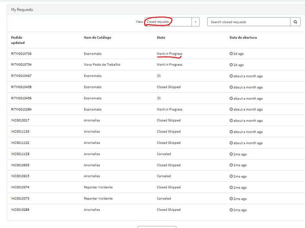Image resolution: width=305 pixels, height=228 pixels.
Task: Open incident INC0011133
Action: click(x=20, y=131)
